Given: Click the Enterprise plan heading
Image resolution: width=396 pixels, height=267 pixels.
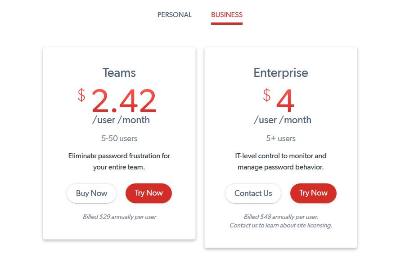Looking at the screenshot, I should (x=281, y=73).
